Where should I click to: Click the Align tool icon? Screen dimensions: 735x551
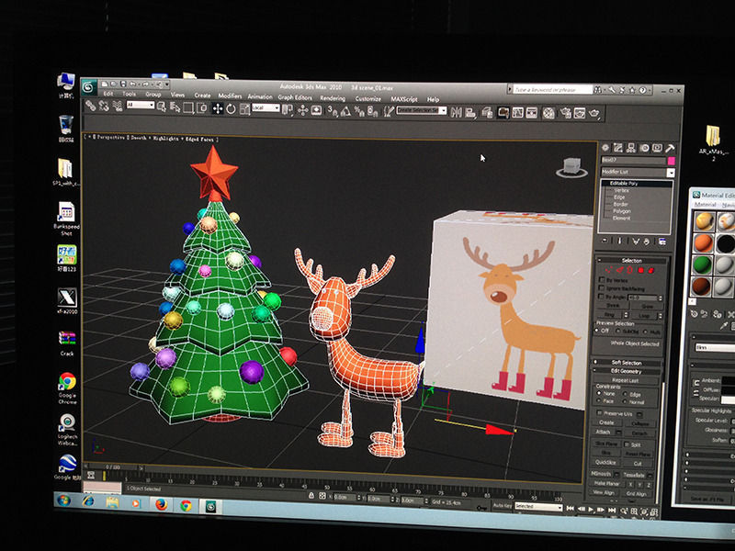(x=470, y=112)
